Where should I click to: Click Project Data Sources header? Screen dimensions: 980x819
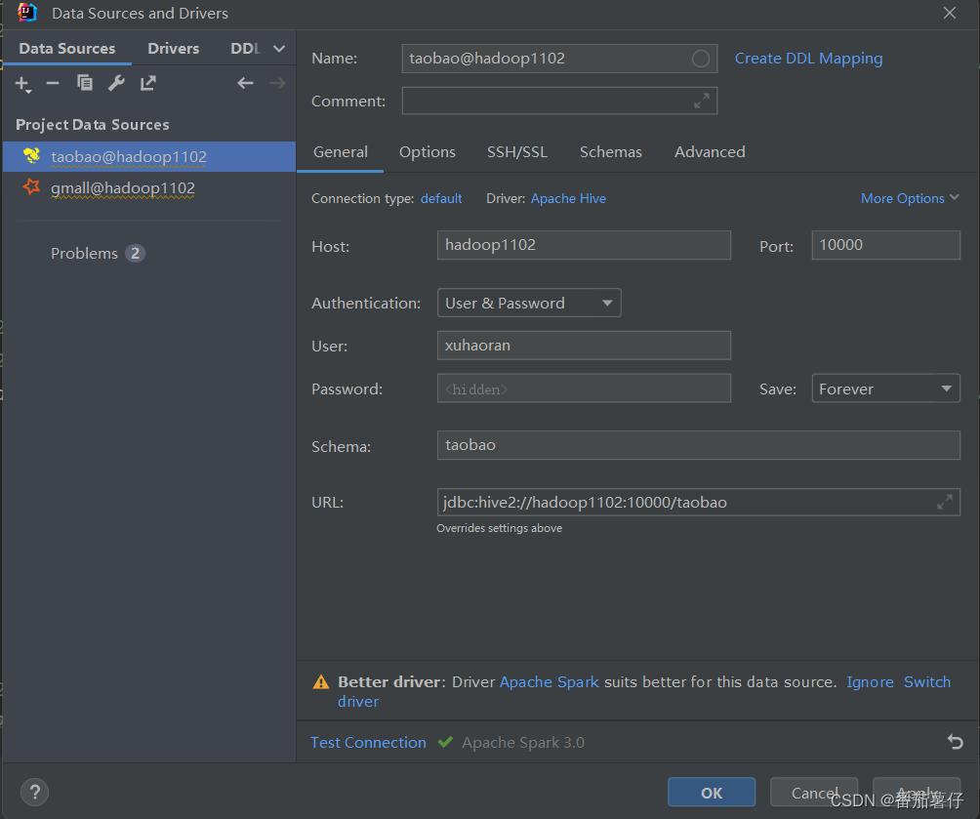pos(93,124)
